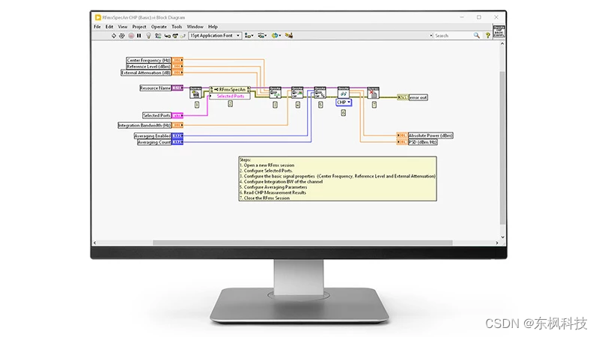Toggle the Highlight Execution lightbulb
599x337 pixels.
click(148, 35)
